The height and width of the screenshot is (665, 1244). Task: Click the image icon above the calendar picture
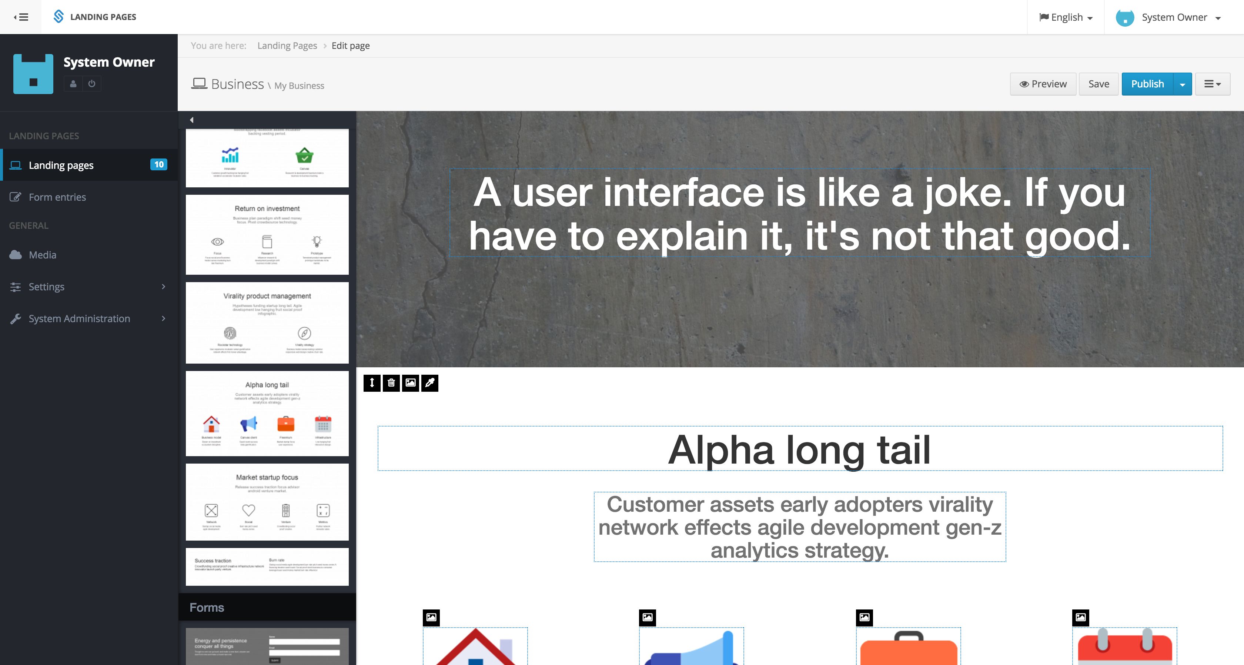pos(1080,617)
